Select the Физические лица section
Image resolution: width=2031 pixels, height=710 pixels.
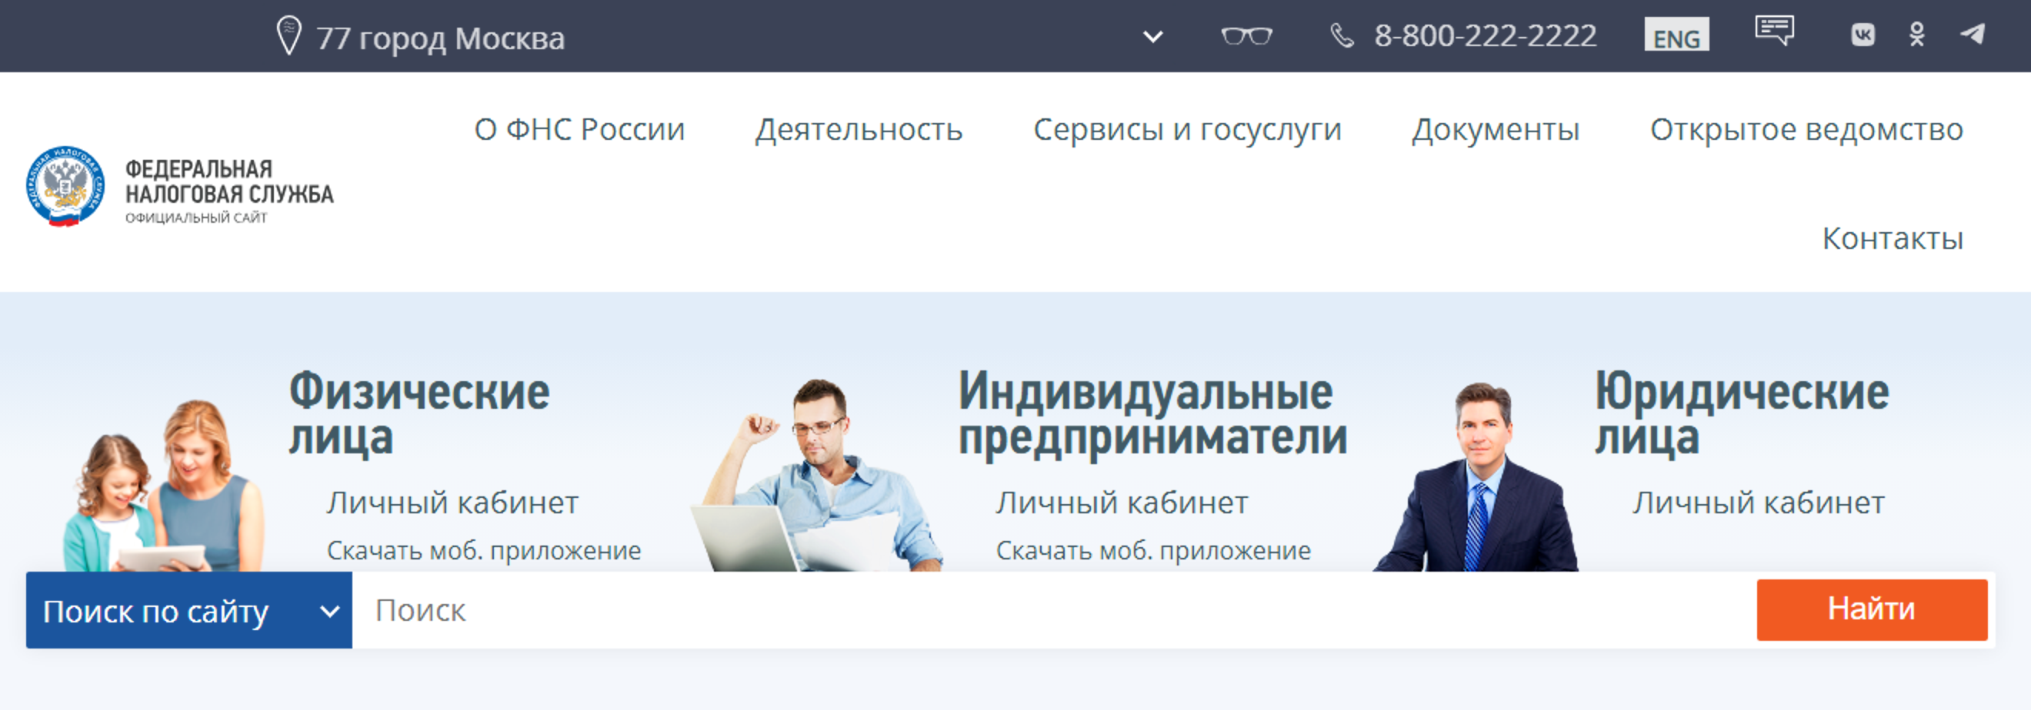[419, 413]
